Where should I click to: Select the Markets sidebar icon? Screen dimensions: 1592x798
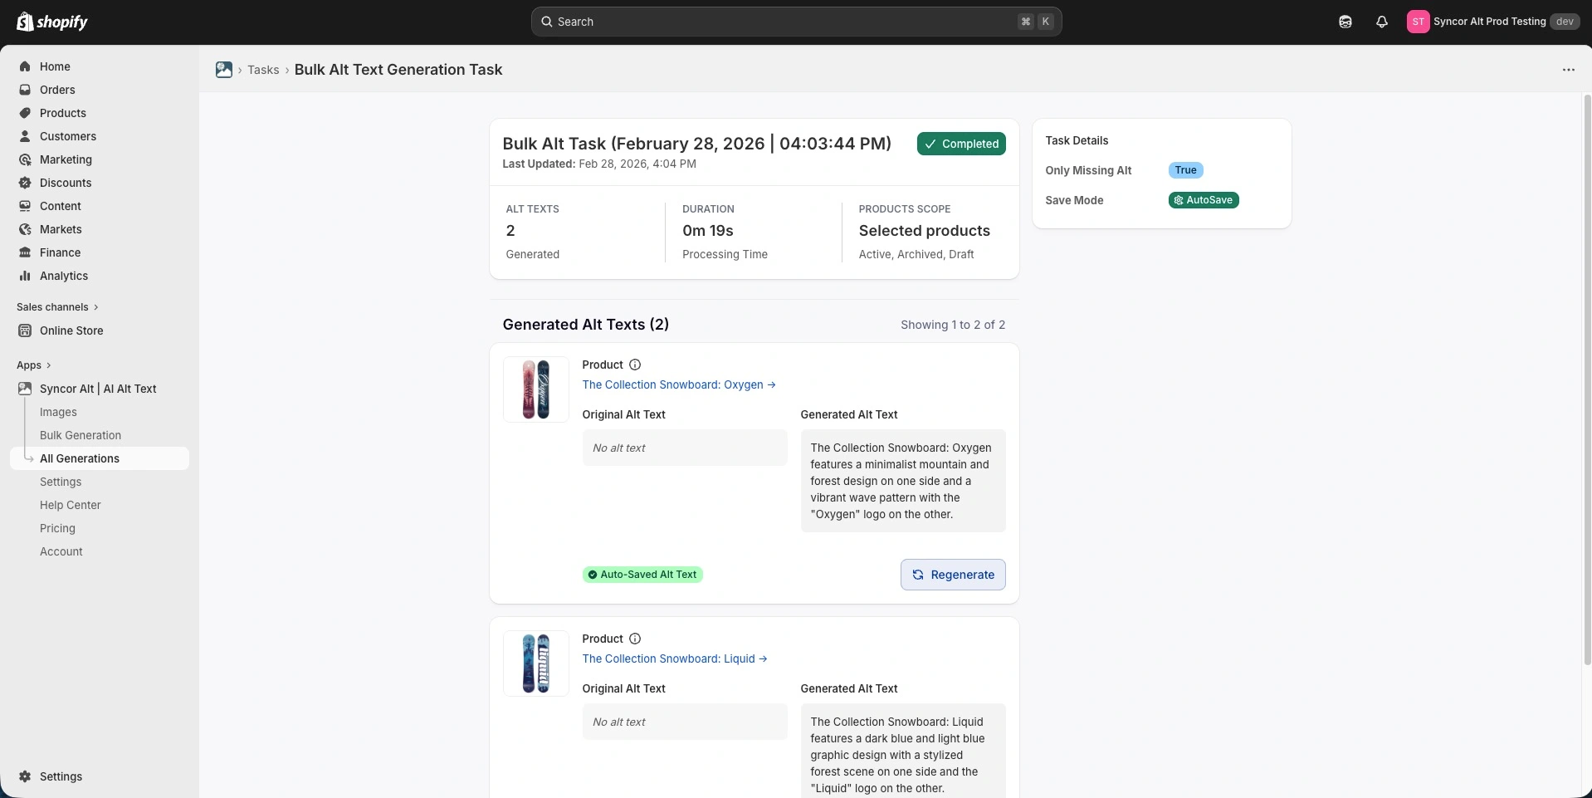point(25,229)
